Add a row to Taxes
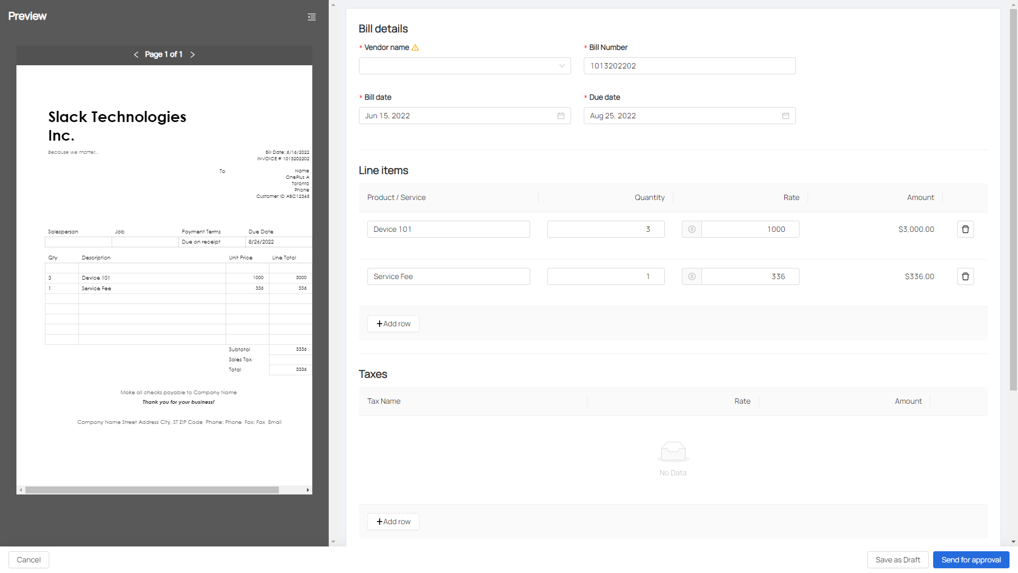This screenshot has height=573, width=1018. [x=393, y=522]
